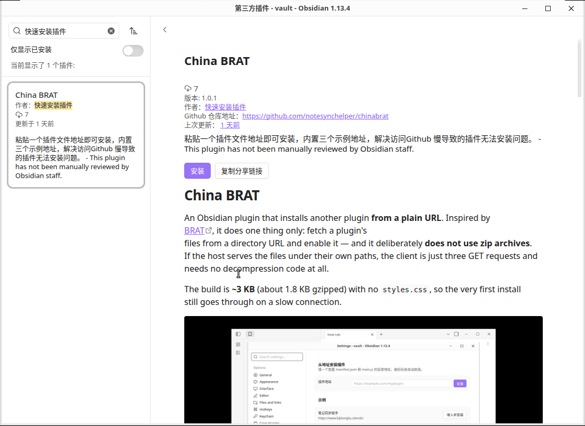Go back with the left chevron
The height and width of the screenshot is (426, 585).
(x=165, y=30)
